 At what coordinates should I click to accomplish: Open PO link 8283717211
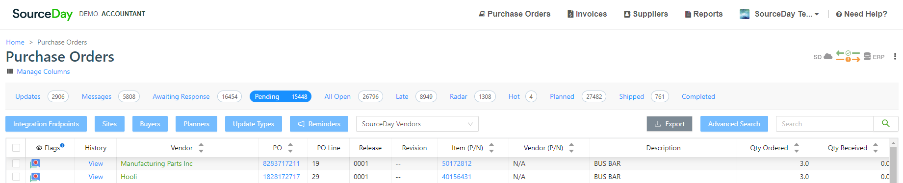(281, 163)
